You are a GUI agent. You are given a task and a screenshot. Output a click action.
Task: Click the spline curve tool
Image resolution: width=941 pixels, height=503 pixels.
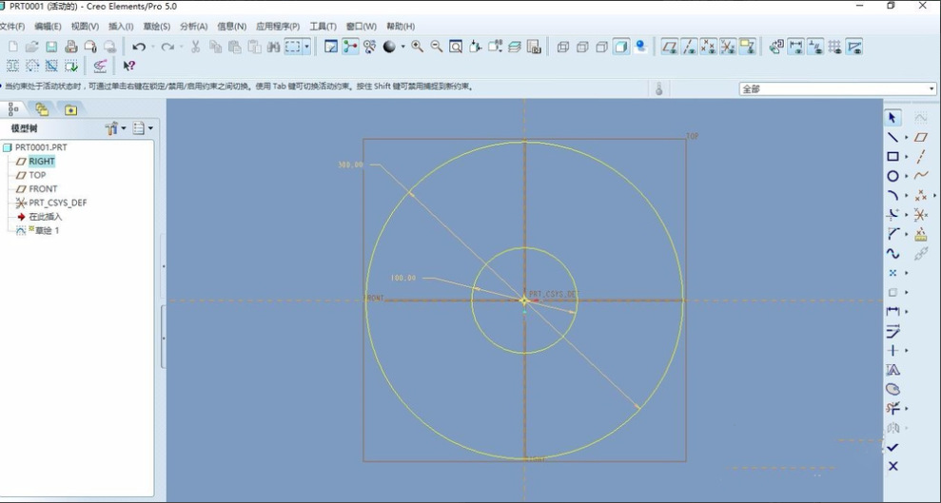click(x=892, y=253)
